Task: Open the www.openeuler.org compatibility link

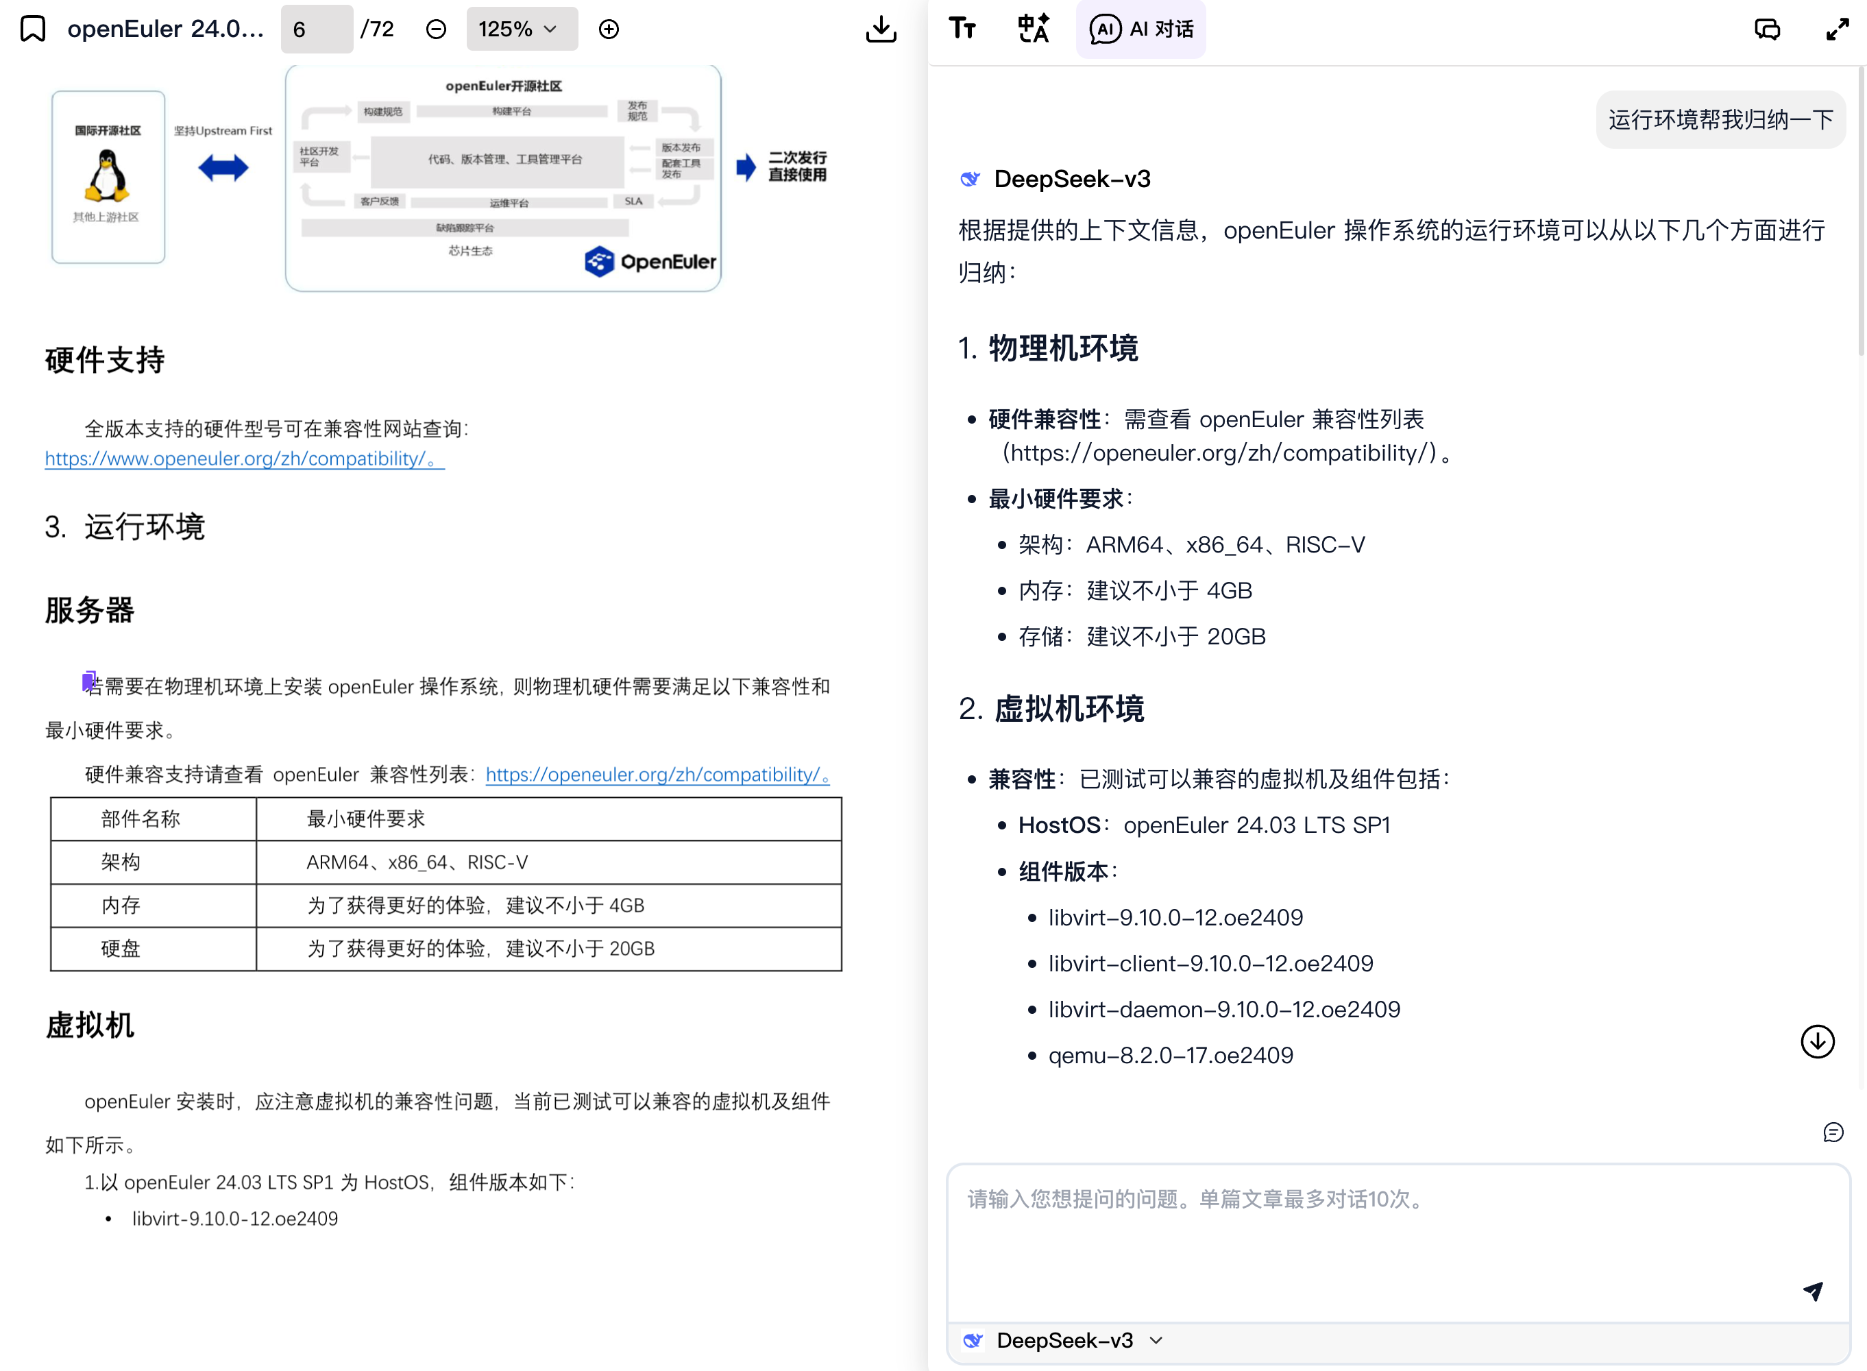Action: (245, 459)
